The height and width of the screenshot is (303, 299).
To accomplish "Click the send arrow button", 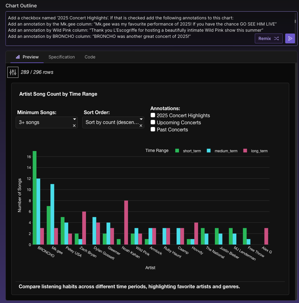I will coord(290,38).
